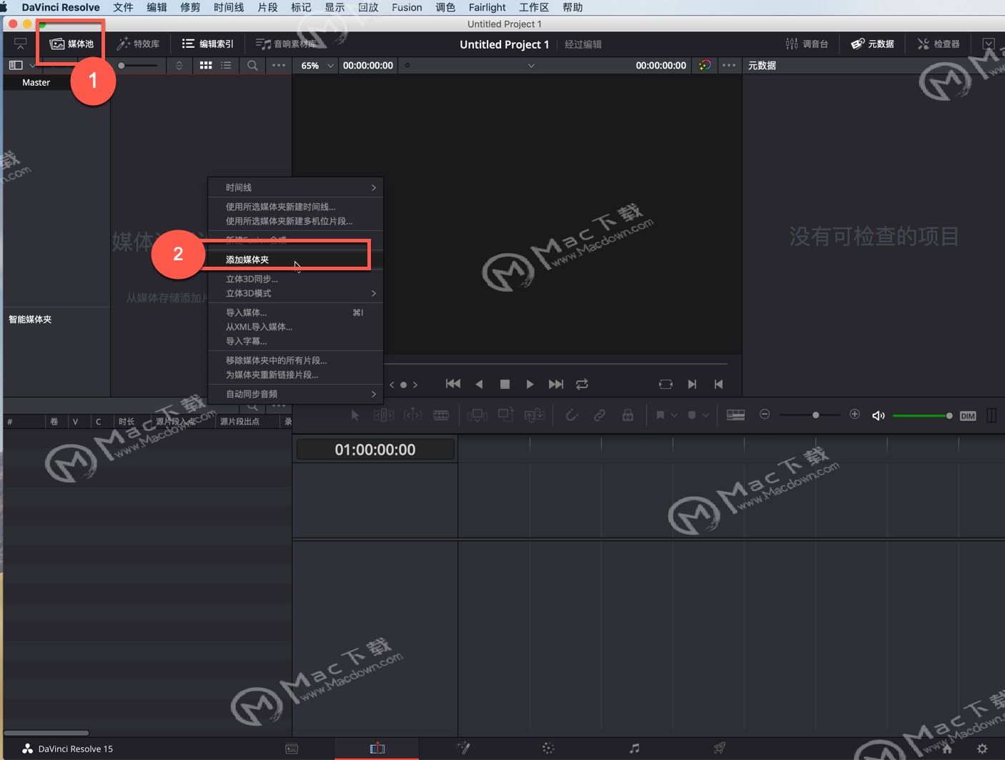Screen dimensions: 1005x760
Task: Click the match frame icon in viewer
Action: (x=665, y=384)
